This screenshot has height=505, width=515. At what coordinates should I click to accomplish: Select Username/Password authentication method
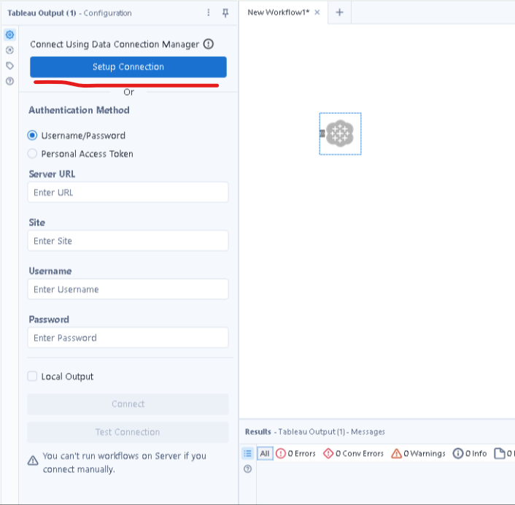pyautogui.click(x=32, y=135)
